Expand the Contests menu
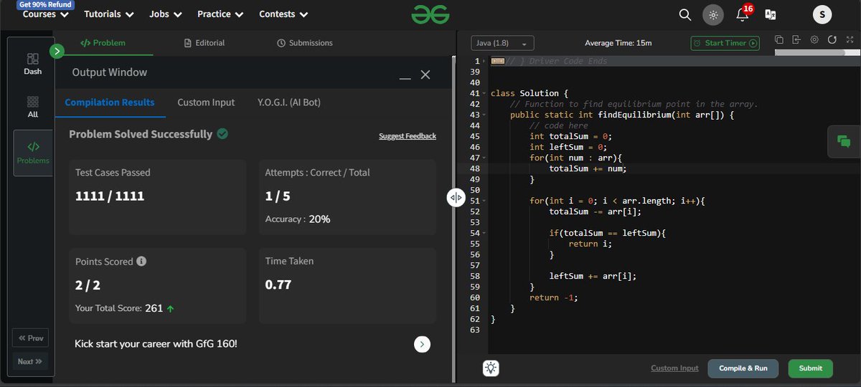 283,14
